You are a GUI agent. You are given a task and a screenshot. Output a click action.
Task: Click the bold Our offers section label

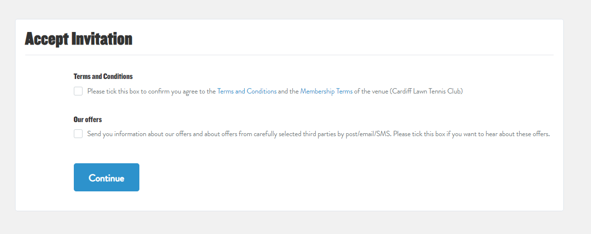coord(88,119)
